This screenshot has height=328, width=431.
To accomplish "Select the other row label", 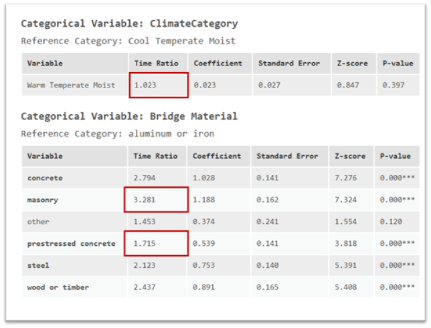I will 38,221.
